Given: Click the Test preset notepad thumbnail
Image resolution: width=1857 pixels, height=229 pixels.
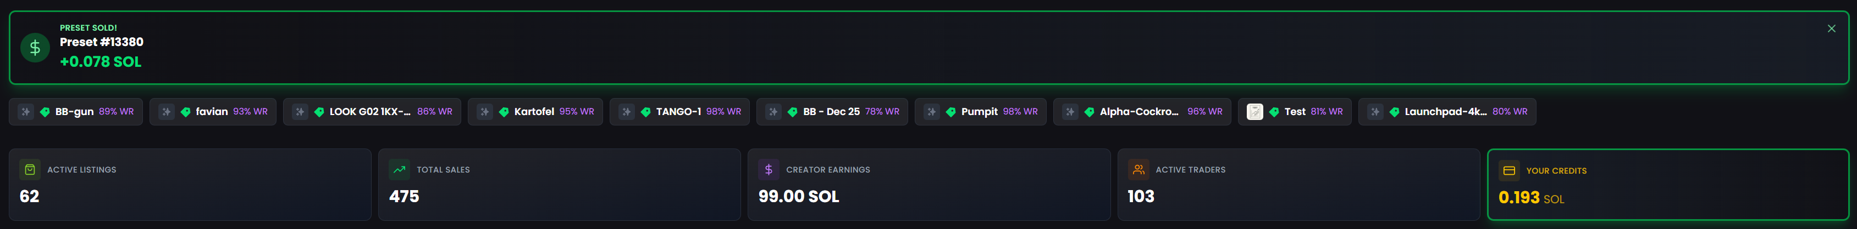Looking at the screenshot, I should [1254, 112].
